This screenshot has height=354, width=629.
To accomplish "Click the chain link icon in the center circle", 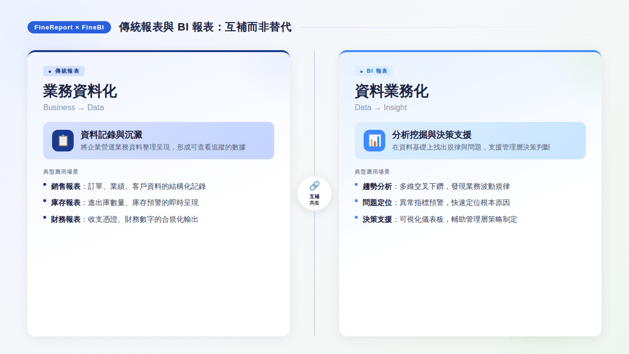I will tap(314, 186).
